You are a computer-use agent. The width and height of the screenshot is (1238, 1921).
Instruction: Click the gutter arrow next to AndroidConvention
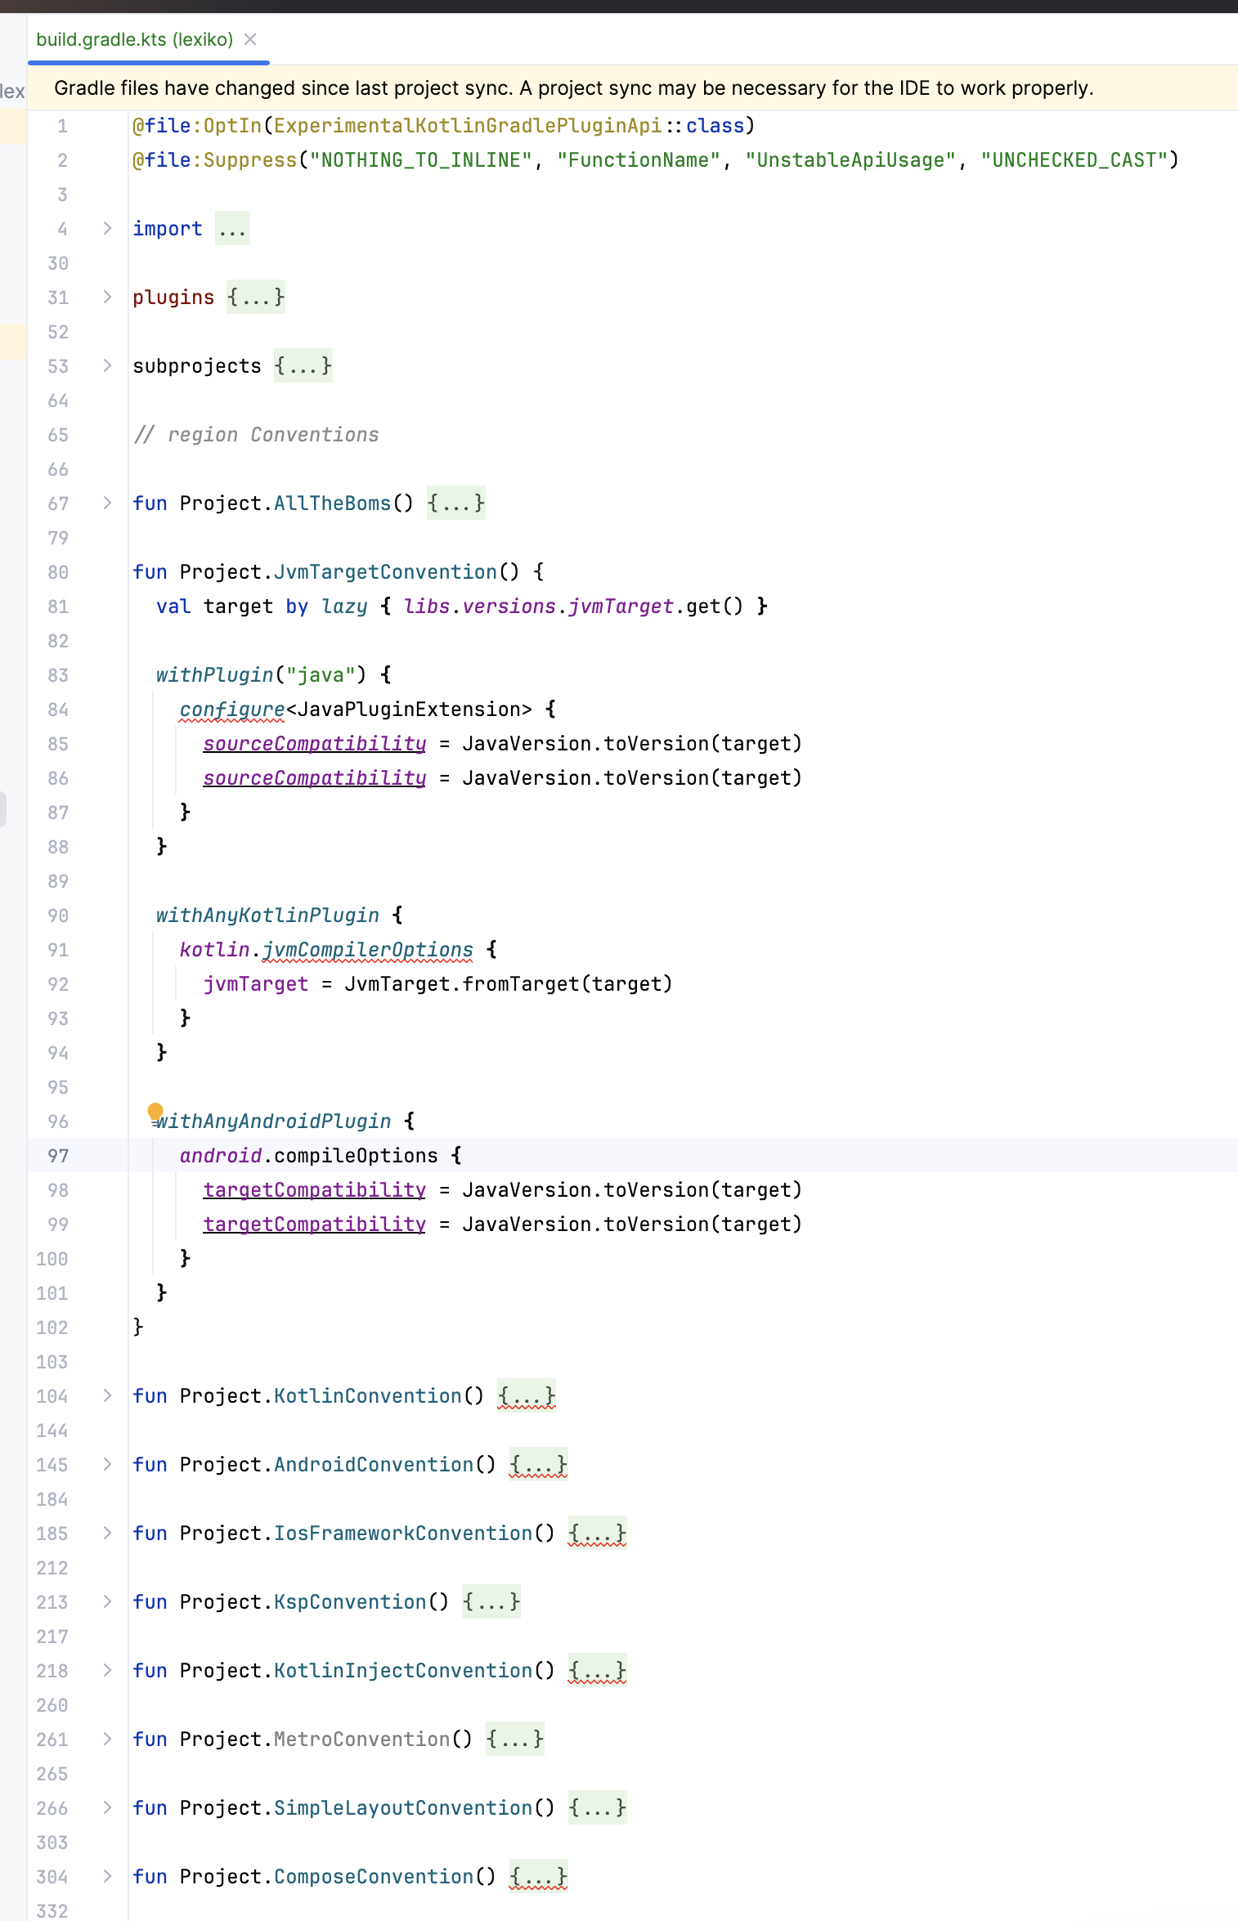coord(107,1465)
